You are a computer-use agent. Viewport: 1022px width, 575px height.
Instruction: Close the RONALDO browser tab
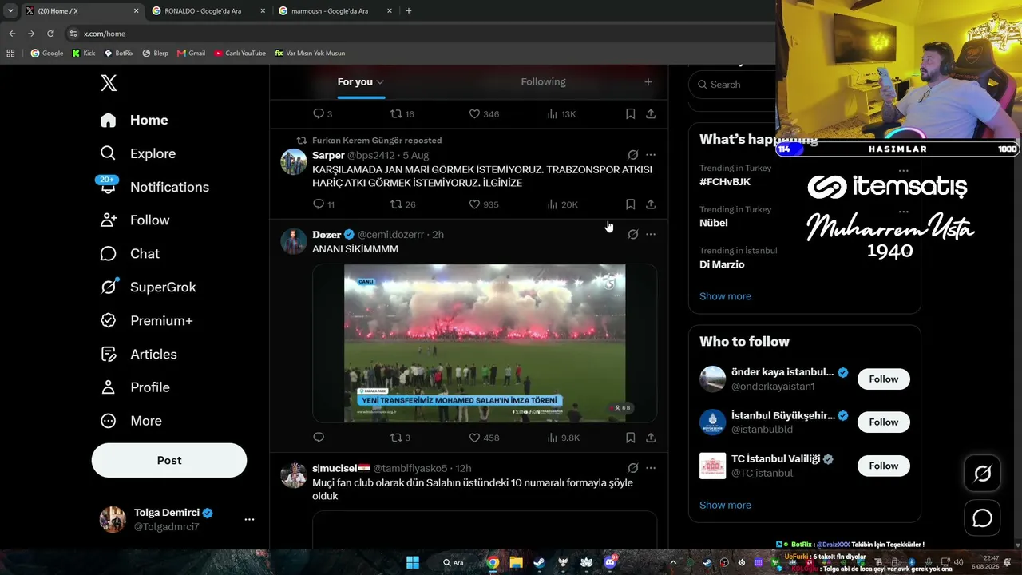coord(263,11)
